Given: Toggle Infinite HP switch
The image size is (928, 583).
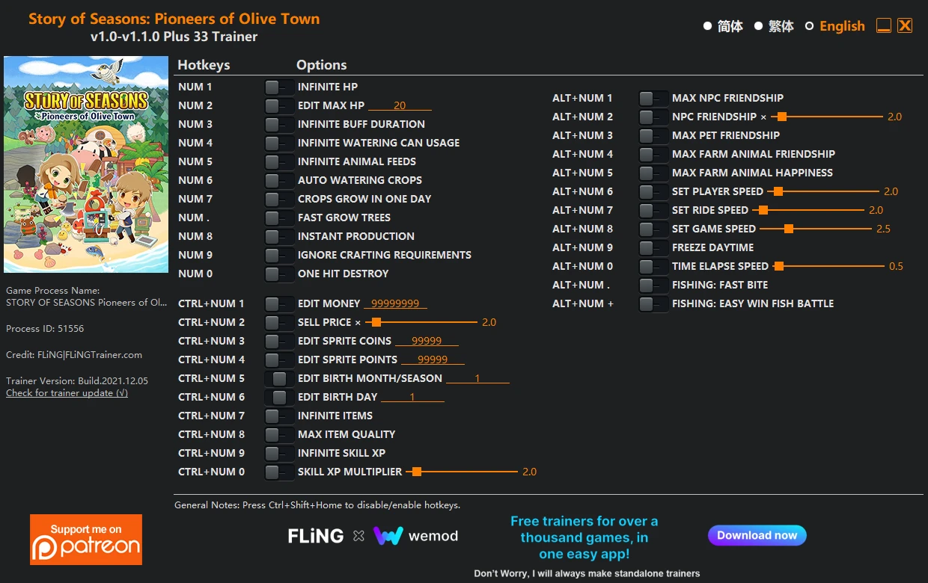Looking at the screenshot, I should click(279, 87).
